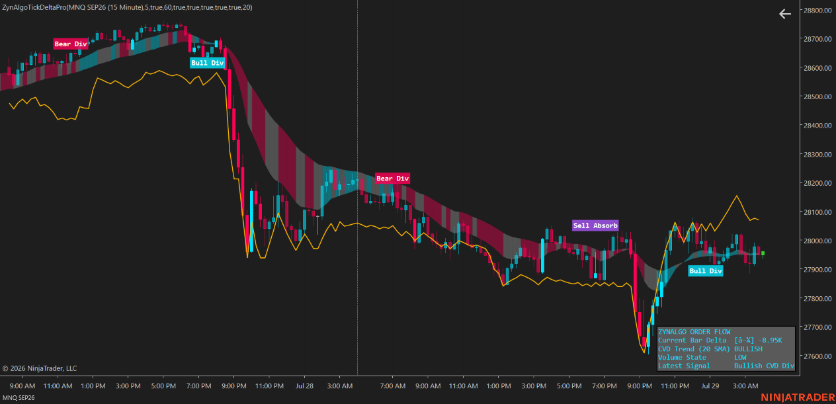
Task: Click the Bull Div label near 28600
Action: click(x=208, y=63)
